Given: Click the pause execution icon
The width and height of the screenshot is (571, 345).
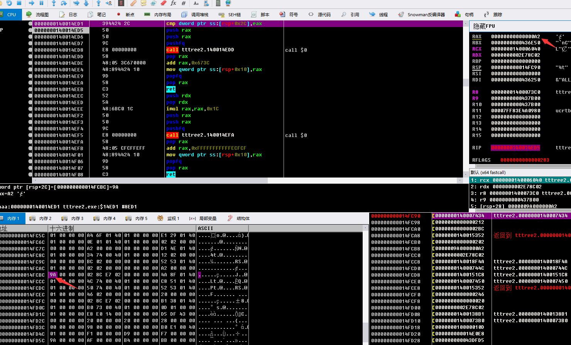Looking at the screenshot, I should click(41, 3).
